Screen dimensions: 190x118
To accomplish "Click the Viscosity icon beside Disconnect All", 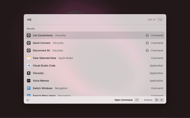I will tap(29, 50).
